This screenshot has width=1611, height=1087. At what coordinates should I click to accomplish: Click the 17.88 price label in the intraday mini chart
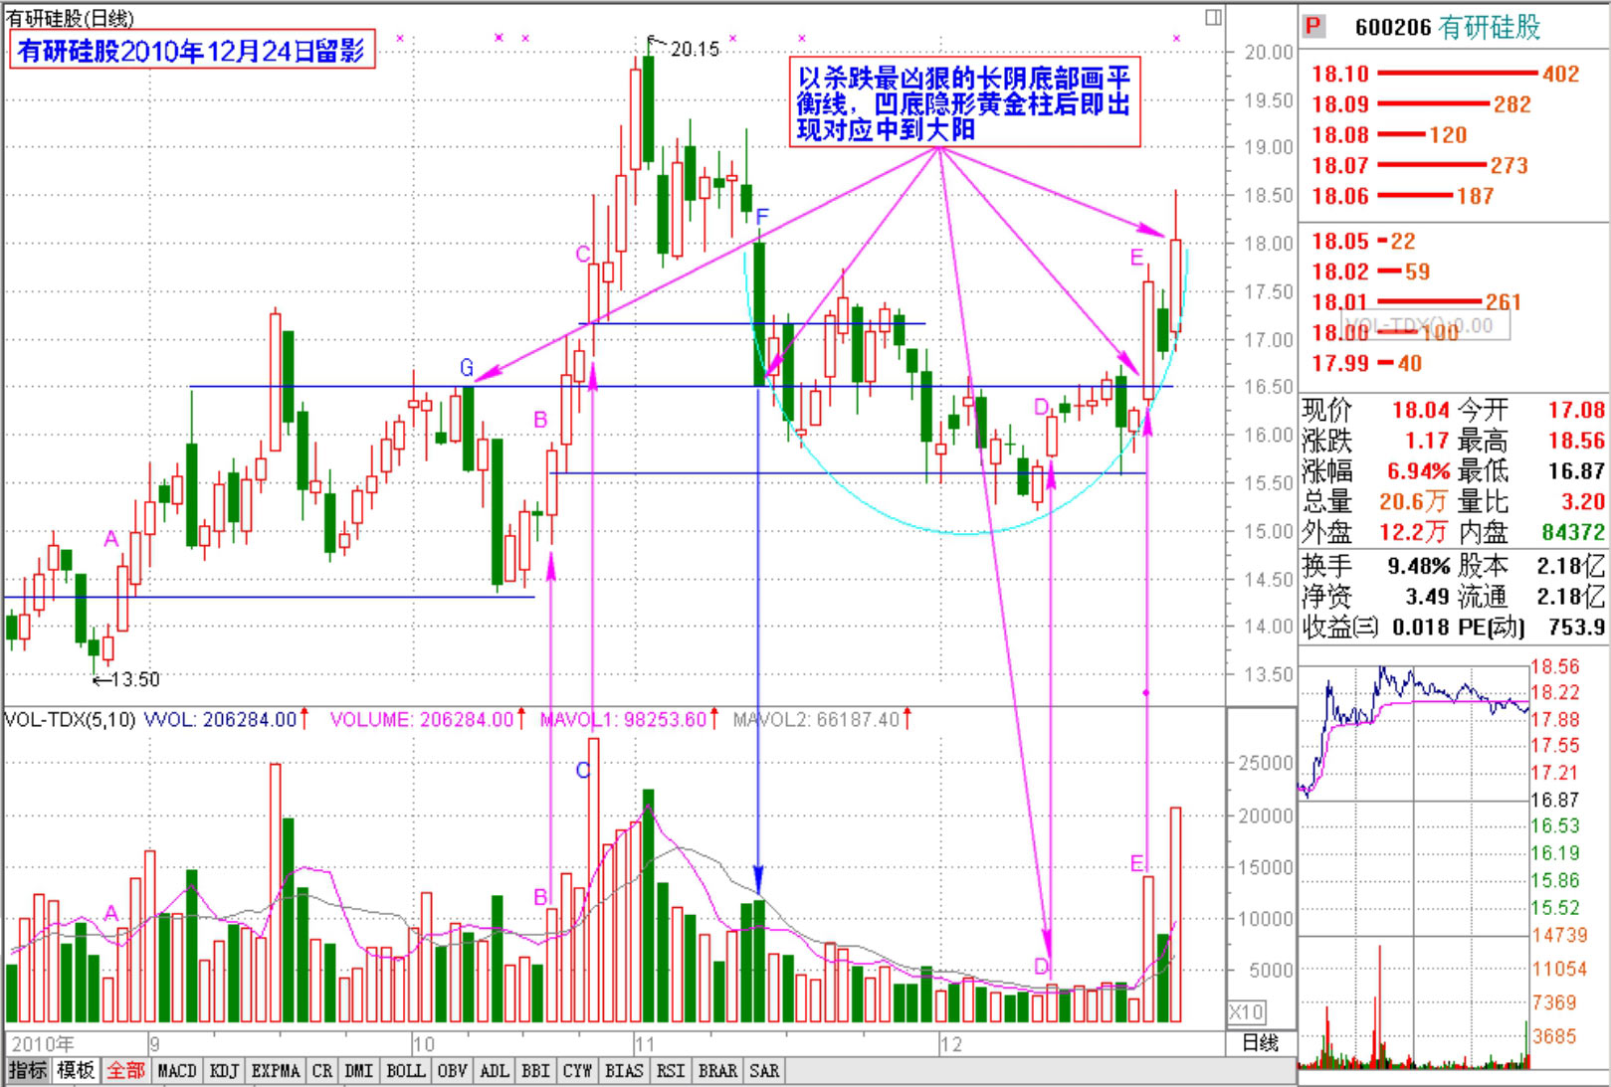pos(1554,720)
